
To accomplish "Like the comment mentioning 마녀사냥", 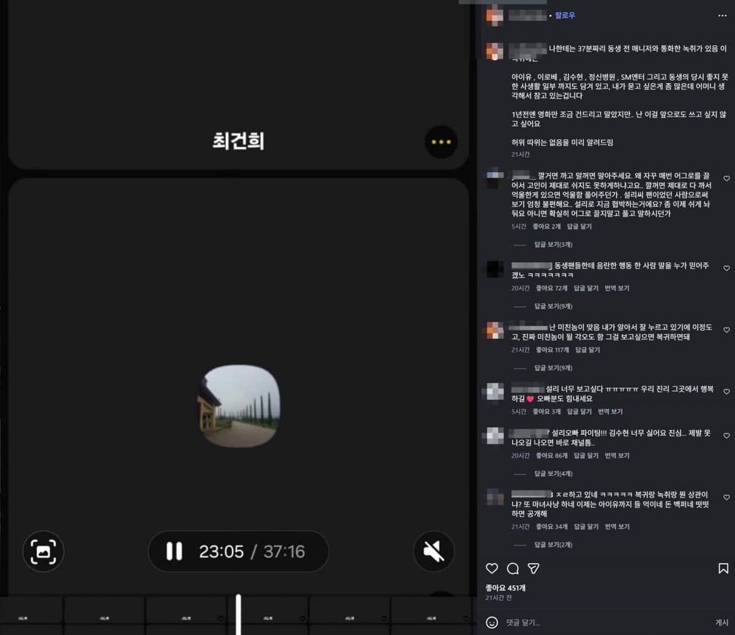I will pyautogui.click(x=726, y=497).
